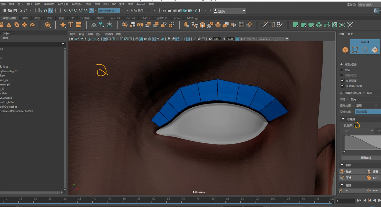Switch to the Arnold shelf tab

point(115,18)
